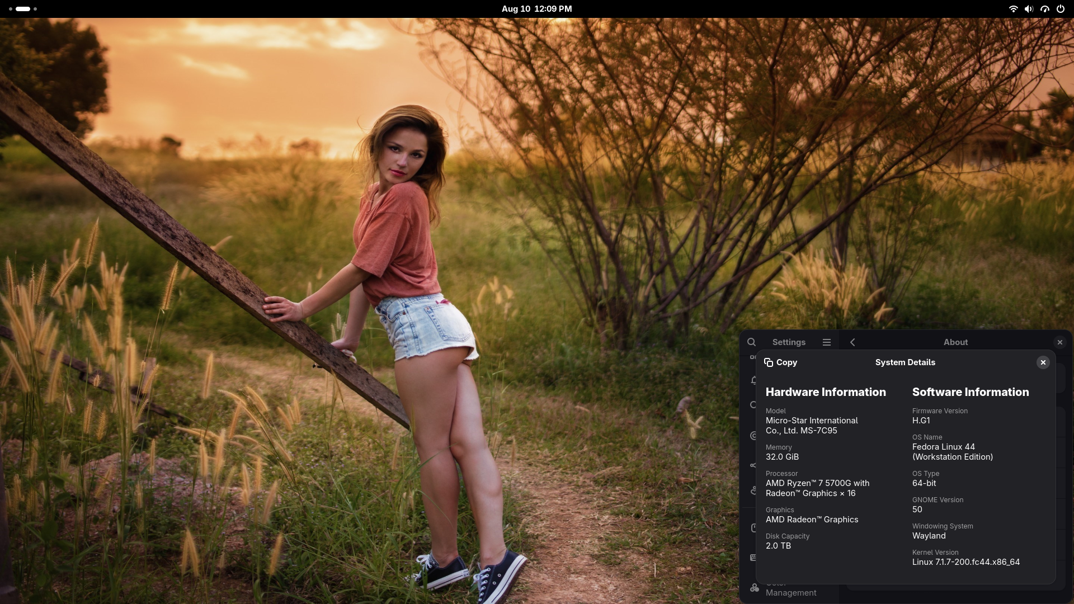Click the "Disk Capacity" label
Image resolution: width=1074 pixels, height=604 pixels.
pyautogui.click(x=788, y=536)
